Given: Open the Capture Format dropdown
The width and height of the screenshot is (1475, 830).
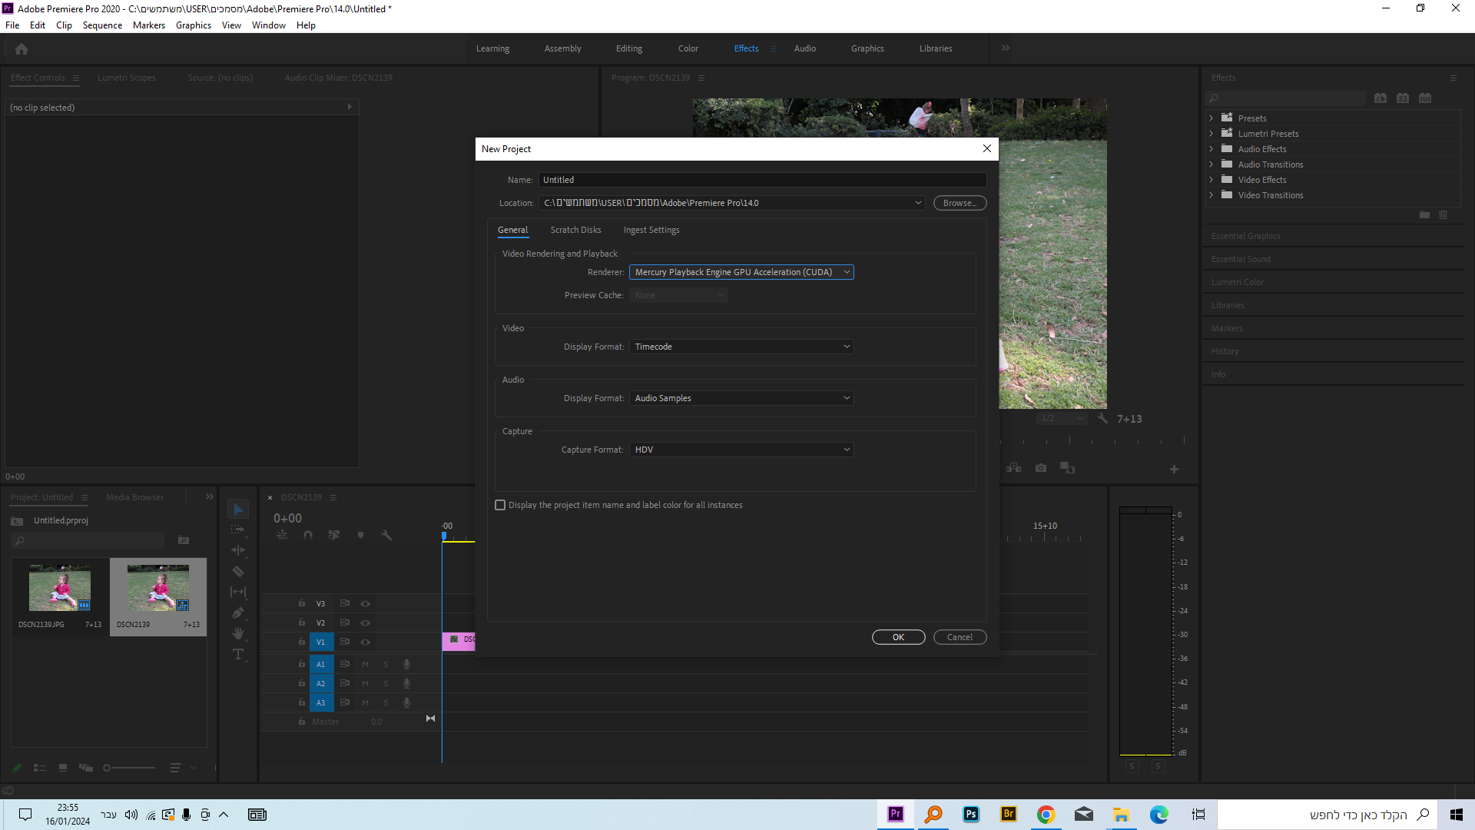Looking at the screenshot, I should 741,450.
